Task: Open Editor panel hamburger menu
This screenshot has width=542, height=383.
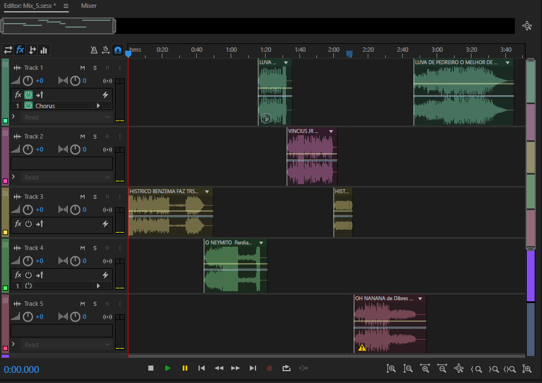Action: (x=66, y=6)
